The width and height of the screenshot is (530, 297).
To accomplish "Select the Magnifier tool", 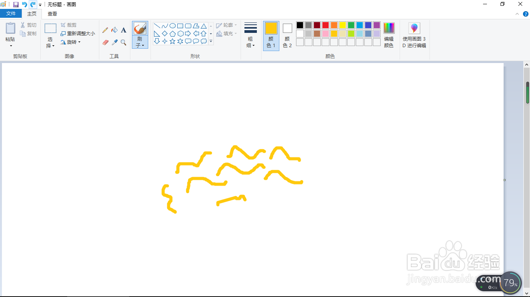I will 123,42.
